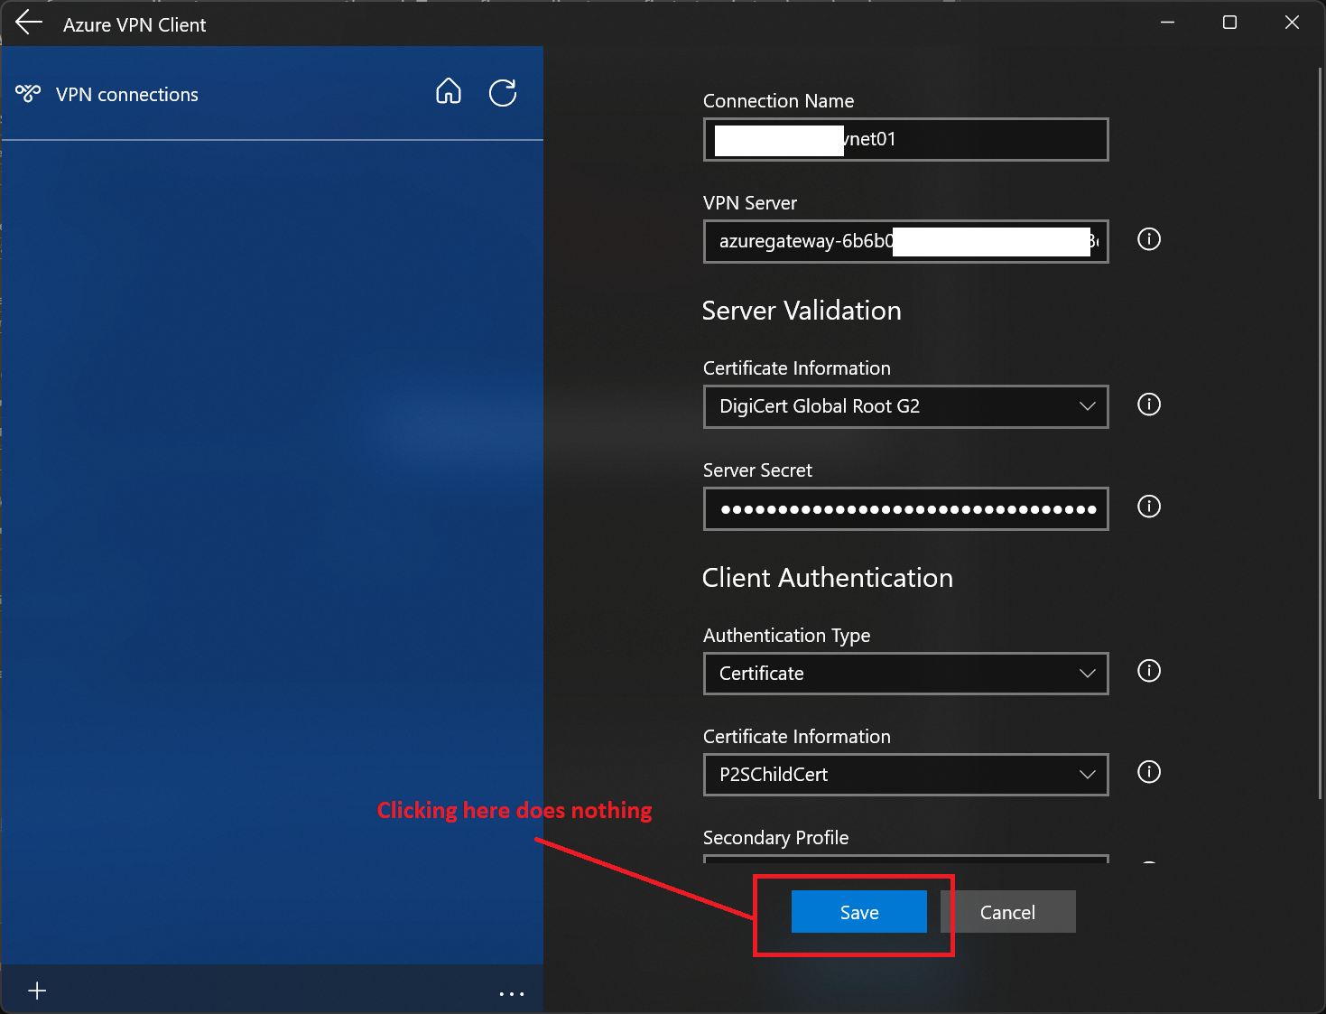Expand the DigiCert Global Root G2 dropdown
Viewport: 1326px width, 1014px height.
(x=905, y=406)
